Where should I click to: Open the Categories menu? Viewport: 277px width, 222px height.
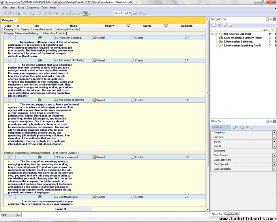(x=33, y=8)
